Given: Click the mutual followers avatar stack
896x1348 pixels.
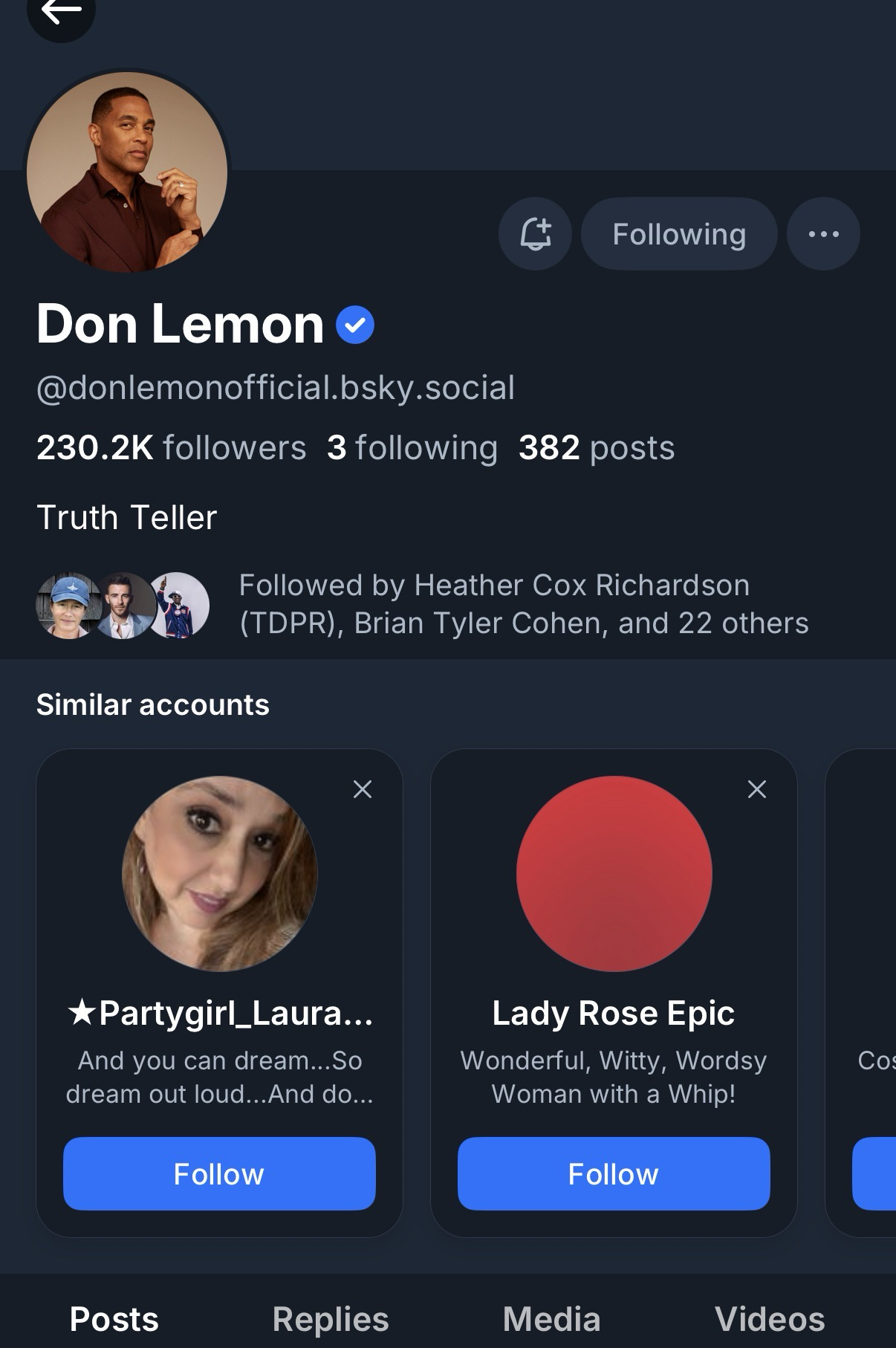Looking at the screenshot, I should point(123,605).
